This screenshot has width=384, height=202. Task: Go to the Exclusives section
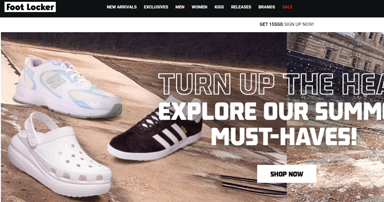[156, 7]
